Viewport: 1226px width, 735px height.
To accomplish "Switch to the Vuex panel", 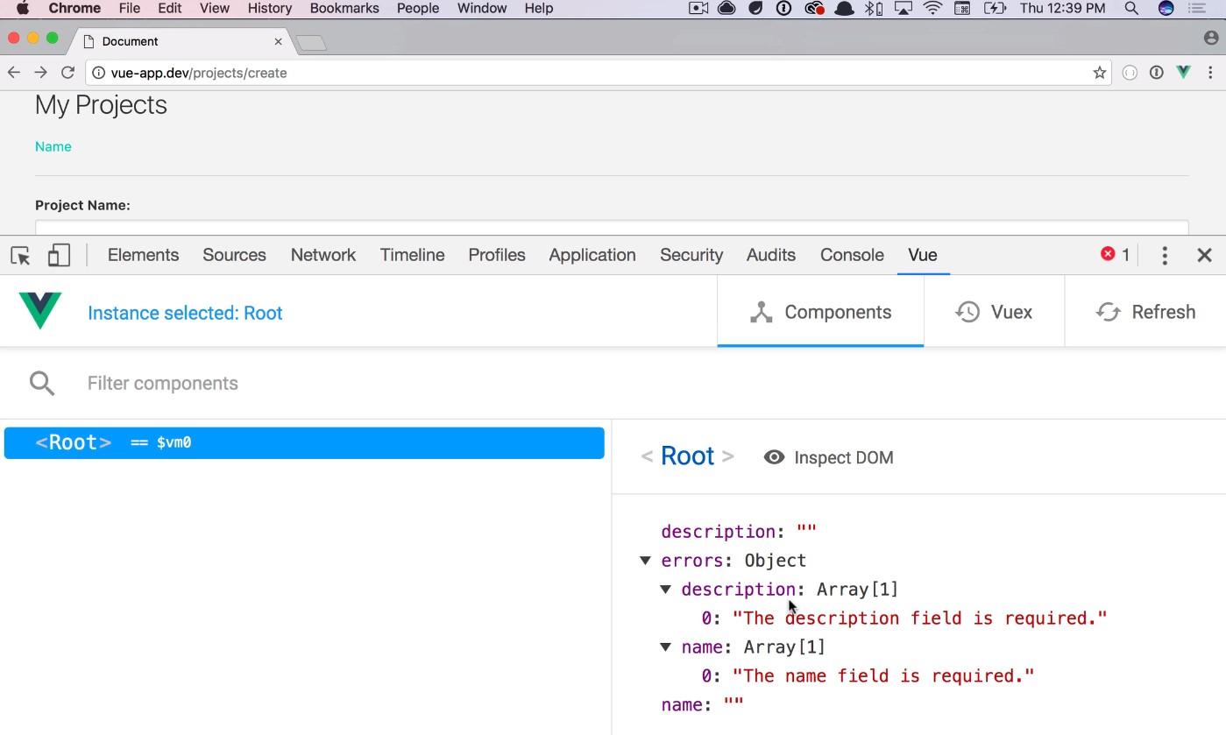I will coord(994,312).
